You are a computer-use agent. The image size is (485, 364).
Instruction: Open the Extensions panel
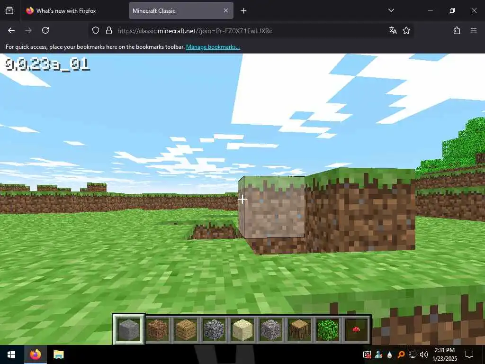click(457, 30)
